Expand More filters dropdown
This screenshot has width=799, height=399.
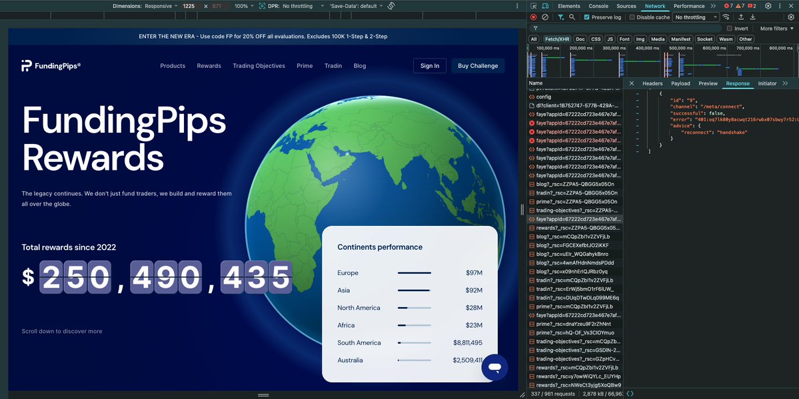pos(776,29)
